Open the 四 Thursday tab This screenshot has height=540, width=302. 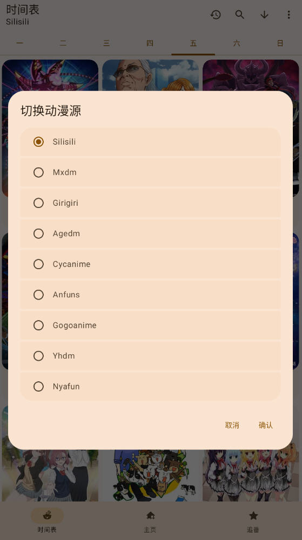(150, 43)
